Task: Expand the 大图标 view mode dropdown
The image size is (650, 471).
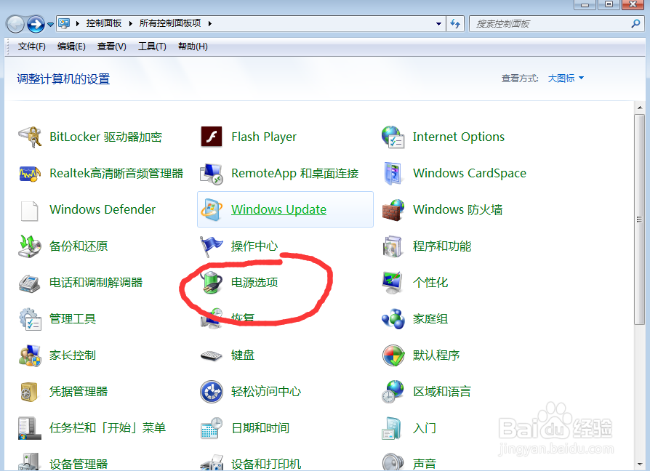Action: [x=566, y=78]
